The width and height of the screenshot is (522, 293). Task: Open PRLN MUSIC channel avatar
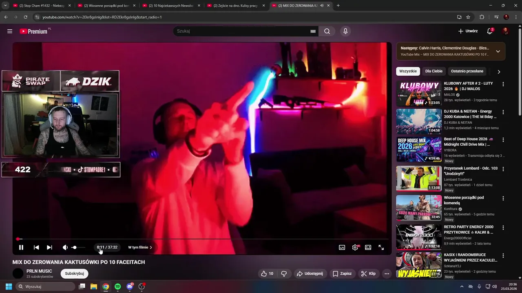(x=18, y=273)
